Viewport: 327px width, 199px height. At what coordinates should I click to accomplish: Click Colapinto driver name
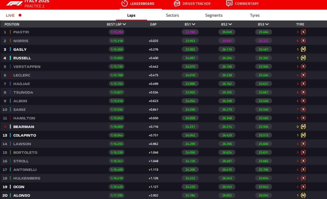coord(25,135)
